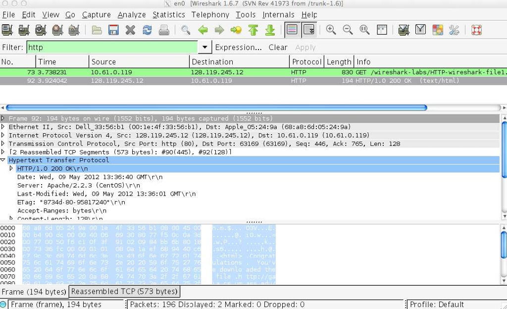Clear the current display filter

pyautogui.click(x=278, y=47)
